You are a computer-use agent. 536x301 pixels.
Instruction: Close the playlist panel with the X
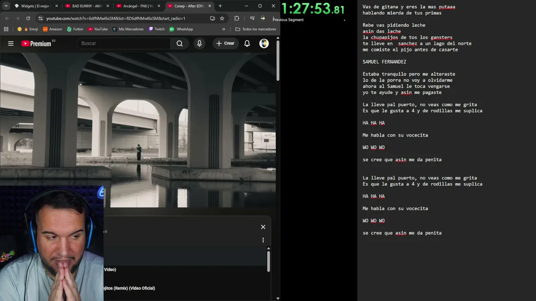263,227
